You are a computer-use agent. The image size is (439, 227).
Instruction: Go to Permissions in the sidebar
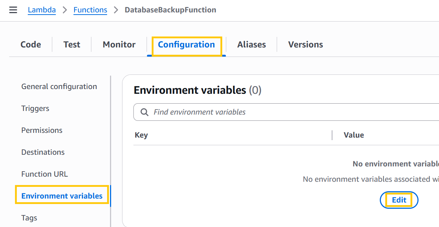pyautogui.click(x=42, y=130)
